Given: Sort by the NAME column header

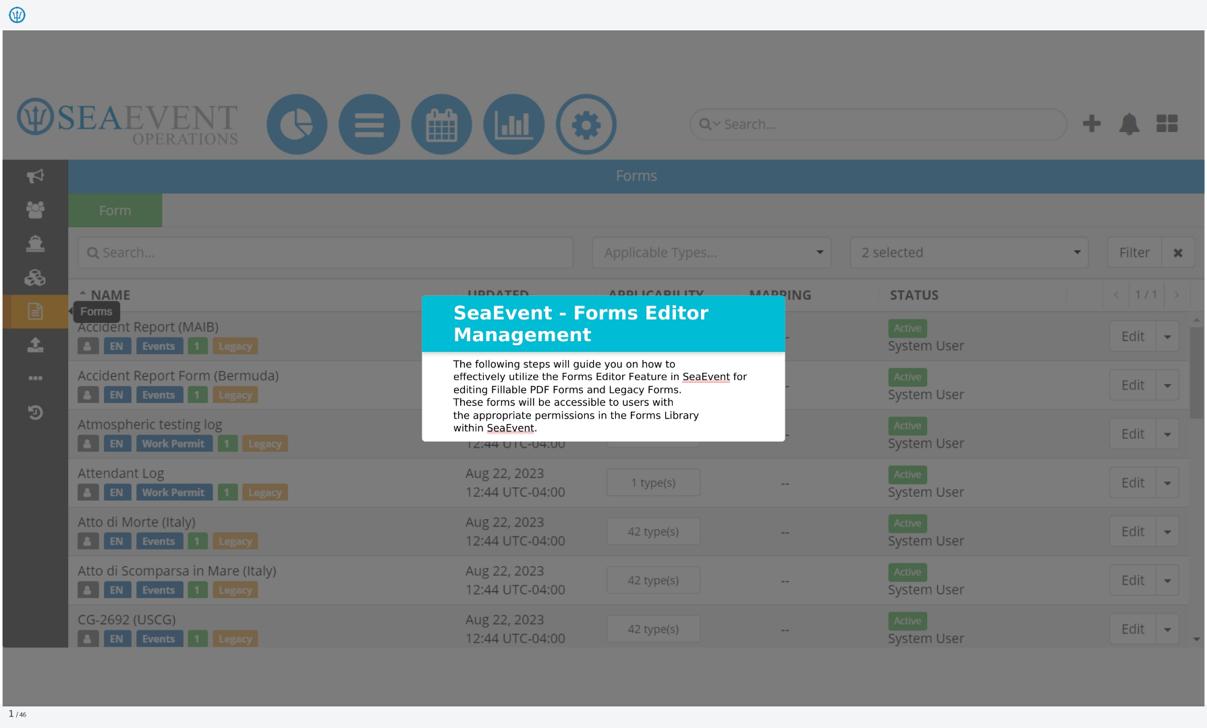Looking at the screenshot, I should point(111,295).
